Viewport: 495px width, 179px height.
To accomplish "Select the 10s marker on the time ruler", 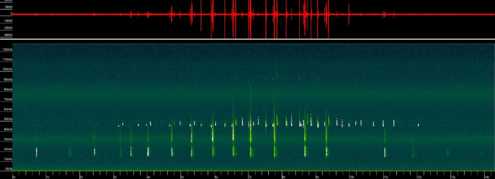I will click(x=352, y=177).
